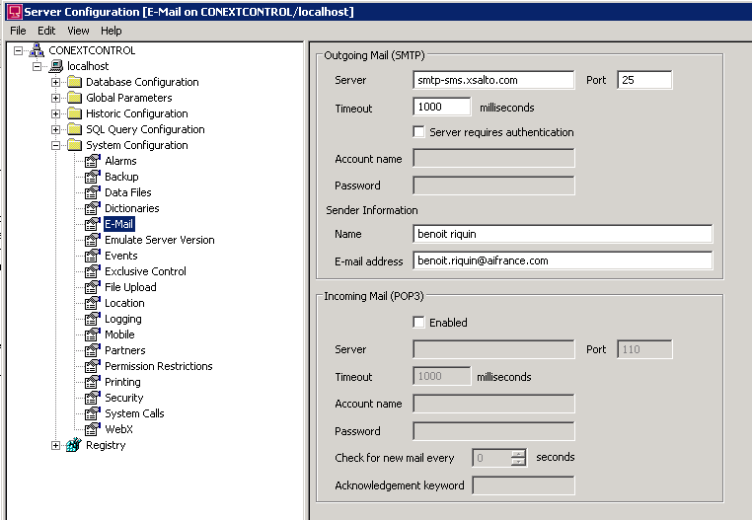Enable Server requires authentication checkbox
This screenshot has height=520, width=752.
419,132
